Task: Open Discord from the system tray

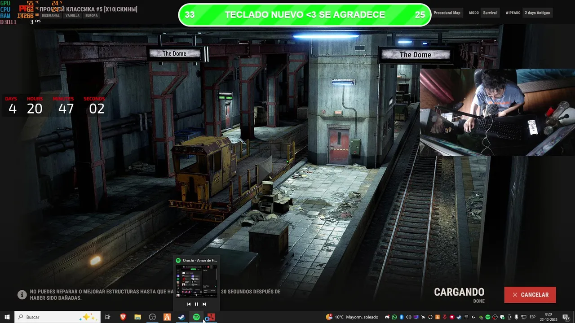Action: tap(387, 317)
